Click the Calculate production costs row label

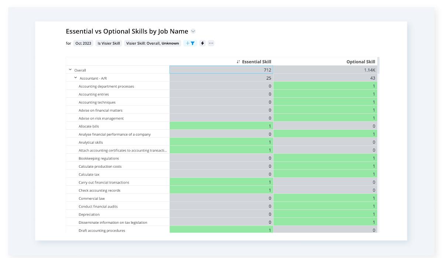point(100,166)
